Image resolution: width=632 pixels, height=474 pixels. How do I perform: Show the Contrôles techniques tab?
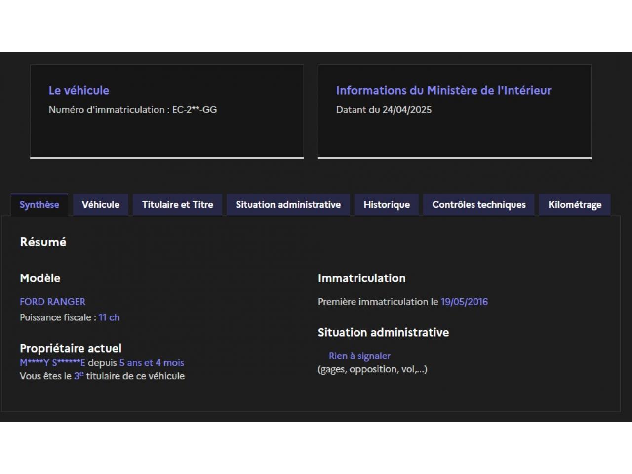pyautogui.click(x=478, y=205)
